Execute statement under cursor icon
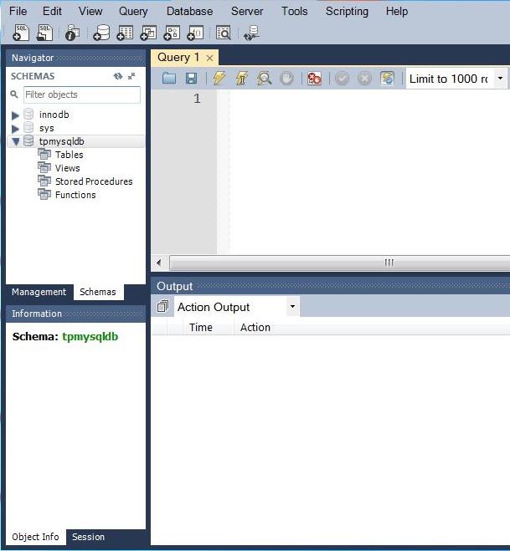510x551 pixels. (x=242, y=78)
